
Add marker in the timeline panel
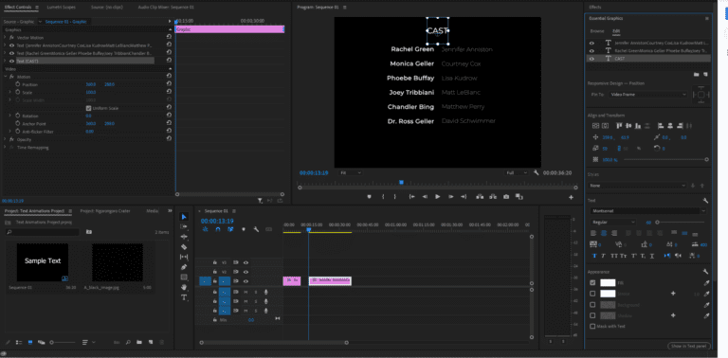pos(244,229)
